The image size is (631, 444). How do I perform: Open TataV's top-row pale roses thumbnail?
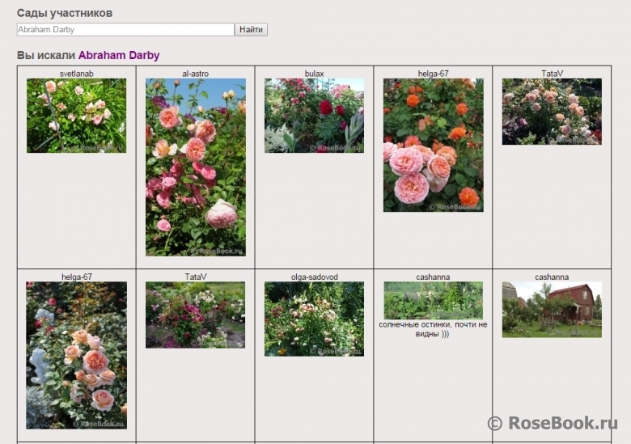(552, 112)
